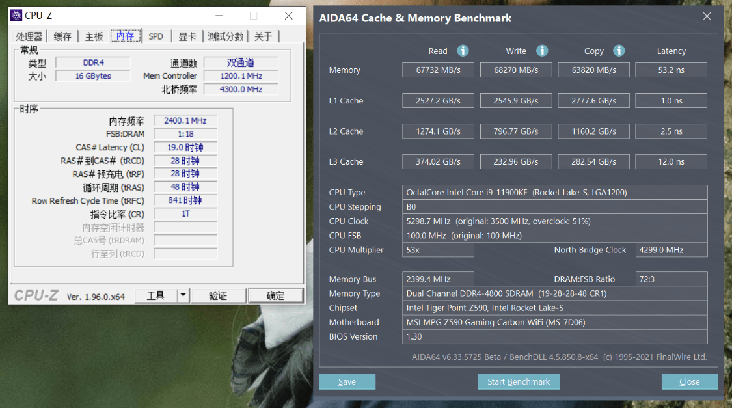
Task: Click the 确定 button in CPU-Z
Action: tap(275, 295)
